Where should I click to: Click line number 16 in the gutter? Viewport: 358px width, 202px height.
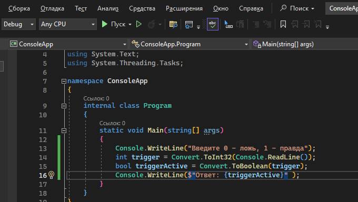coord(43,175)
